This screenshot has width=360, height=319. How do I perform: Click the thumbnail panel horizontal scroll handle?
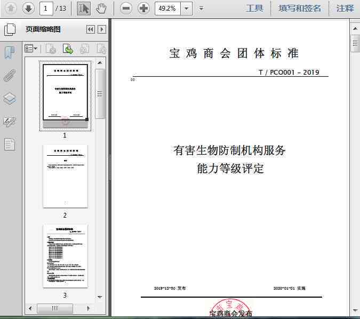click(x=55, y=308)
